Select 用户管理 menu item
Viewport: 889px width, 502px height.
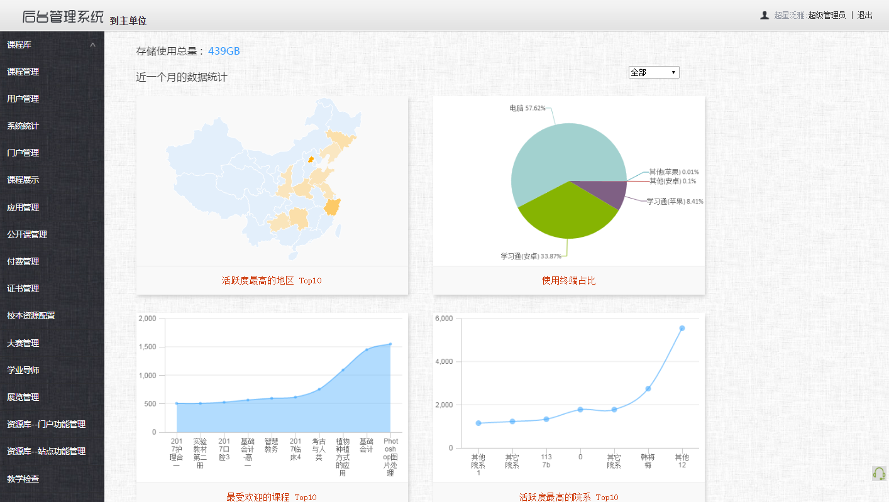click(23, 99)
